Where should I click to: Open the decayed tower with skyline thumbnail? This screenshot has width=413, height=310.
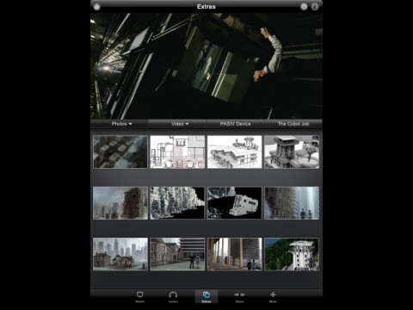[120, 203]
